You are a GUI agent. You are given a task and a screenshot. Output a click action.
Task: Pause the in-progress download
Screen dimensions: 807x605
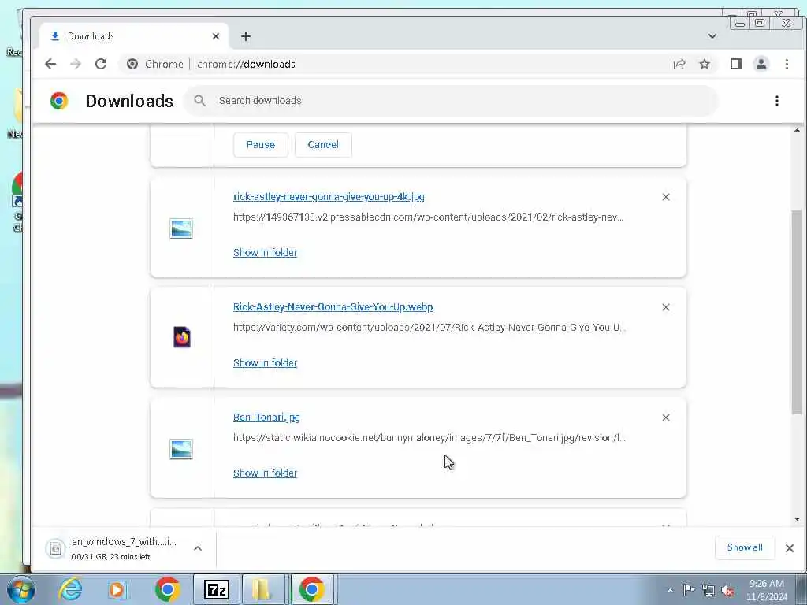point(260,145)
